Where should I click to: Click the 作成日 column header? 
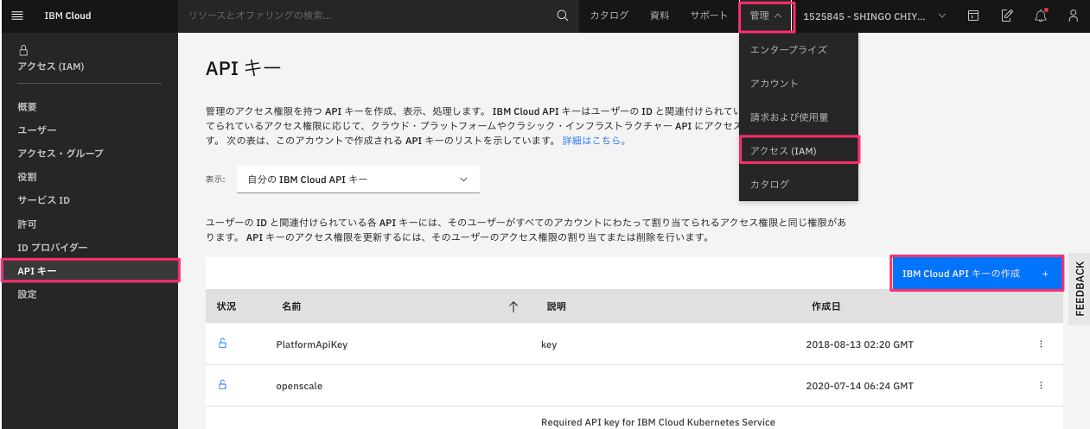pos(825,306)
